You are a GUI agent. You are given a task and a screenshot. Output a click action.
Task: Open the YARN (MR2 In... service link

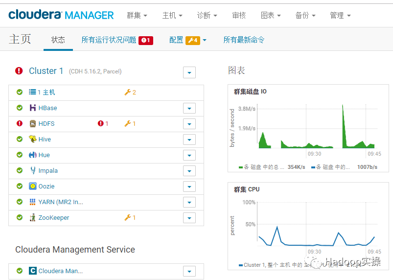(x=61, y=202)
